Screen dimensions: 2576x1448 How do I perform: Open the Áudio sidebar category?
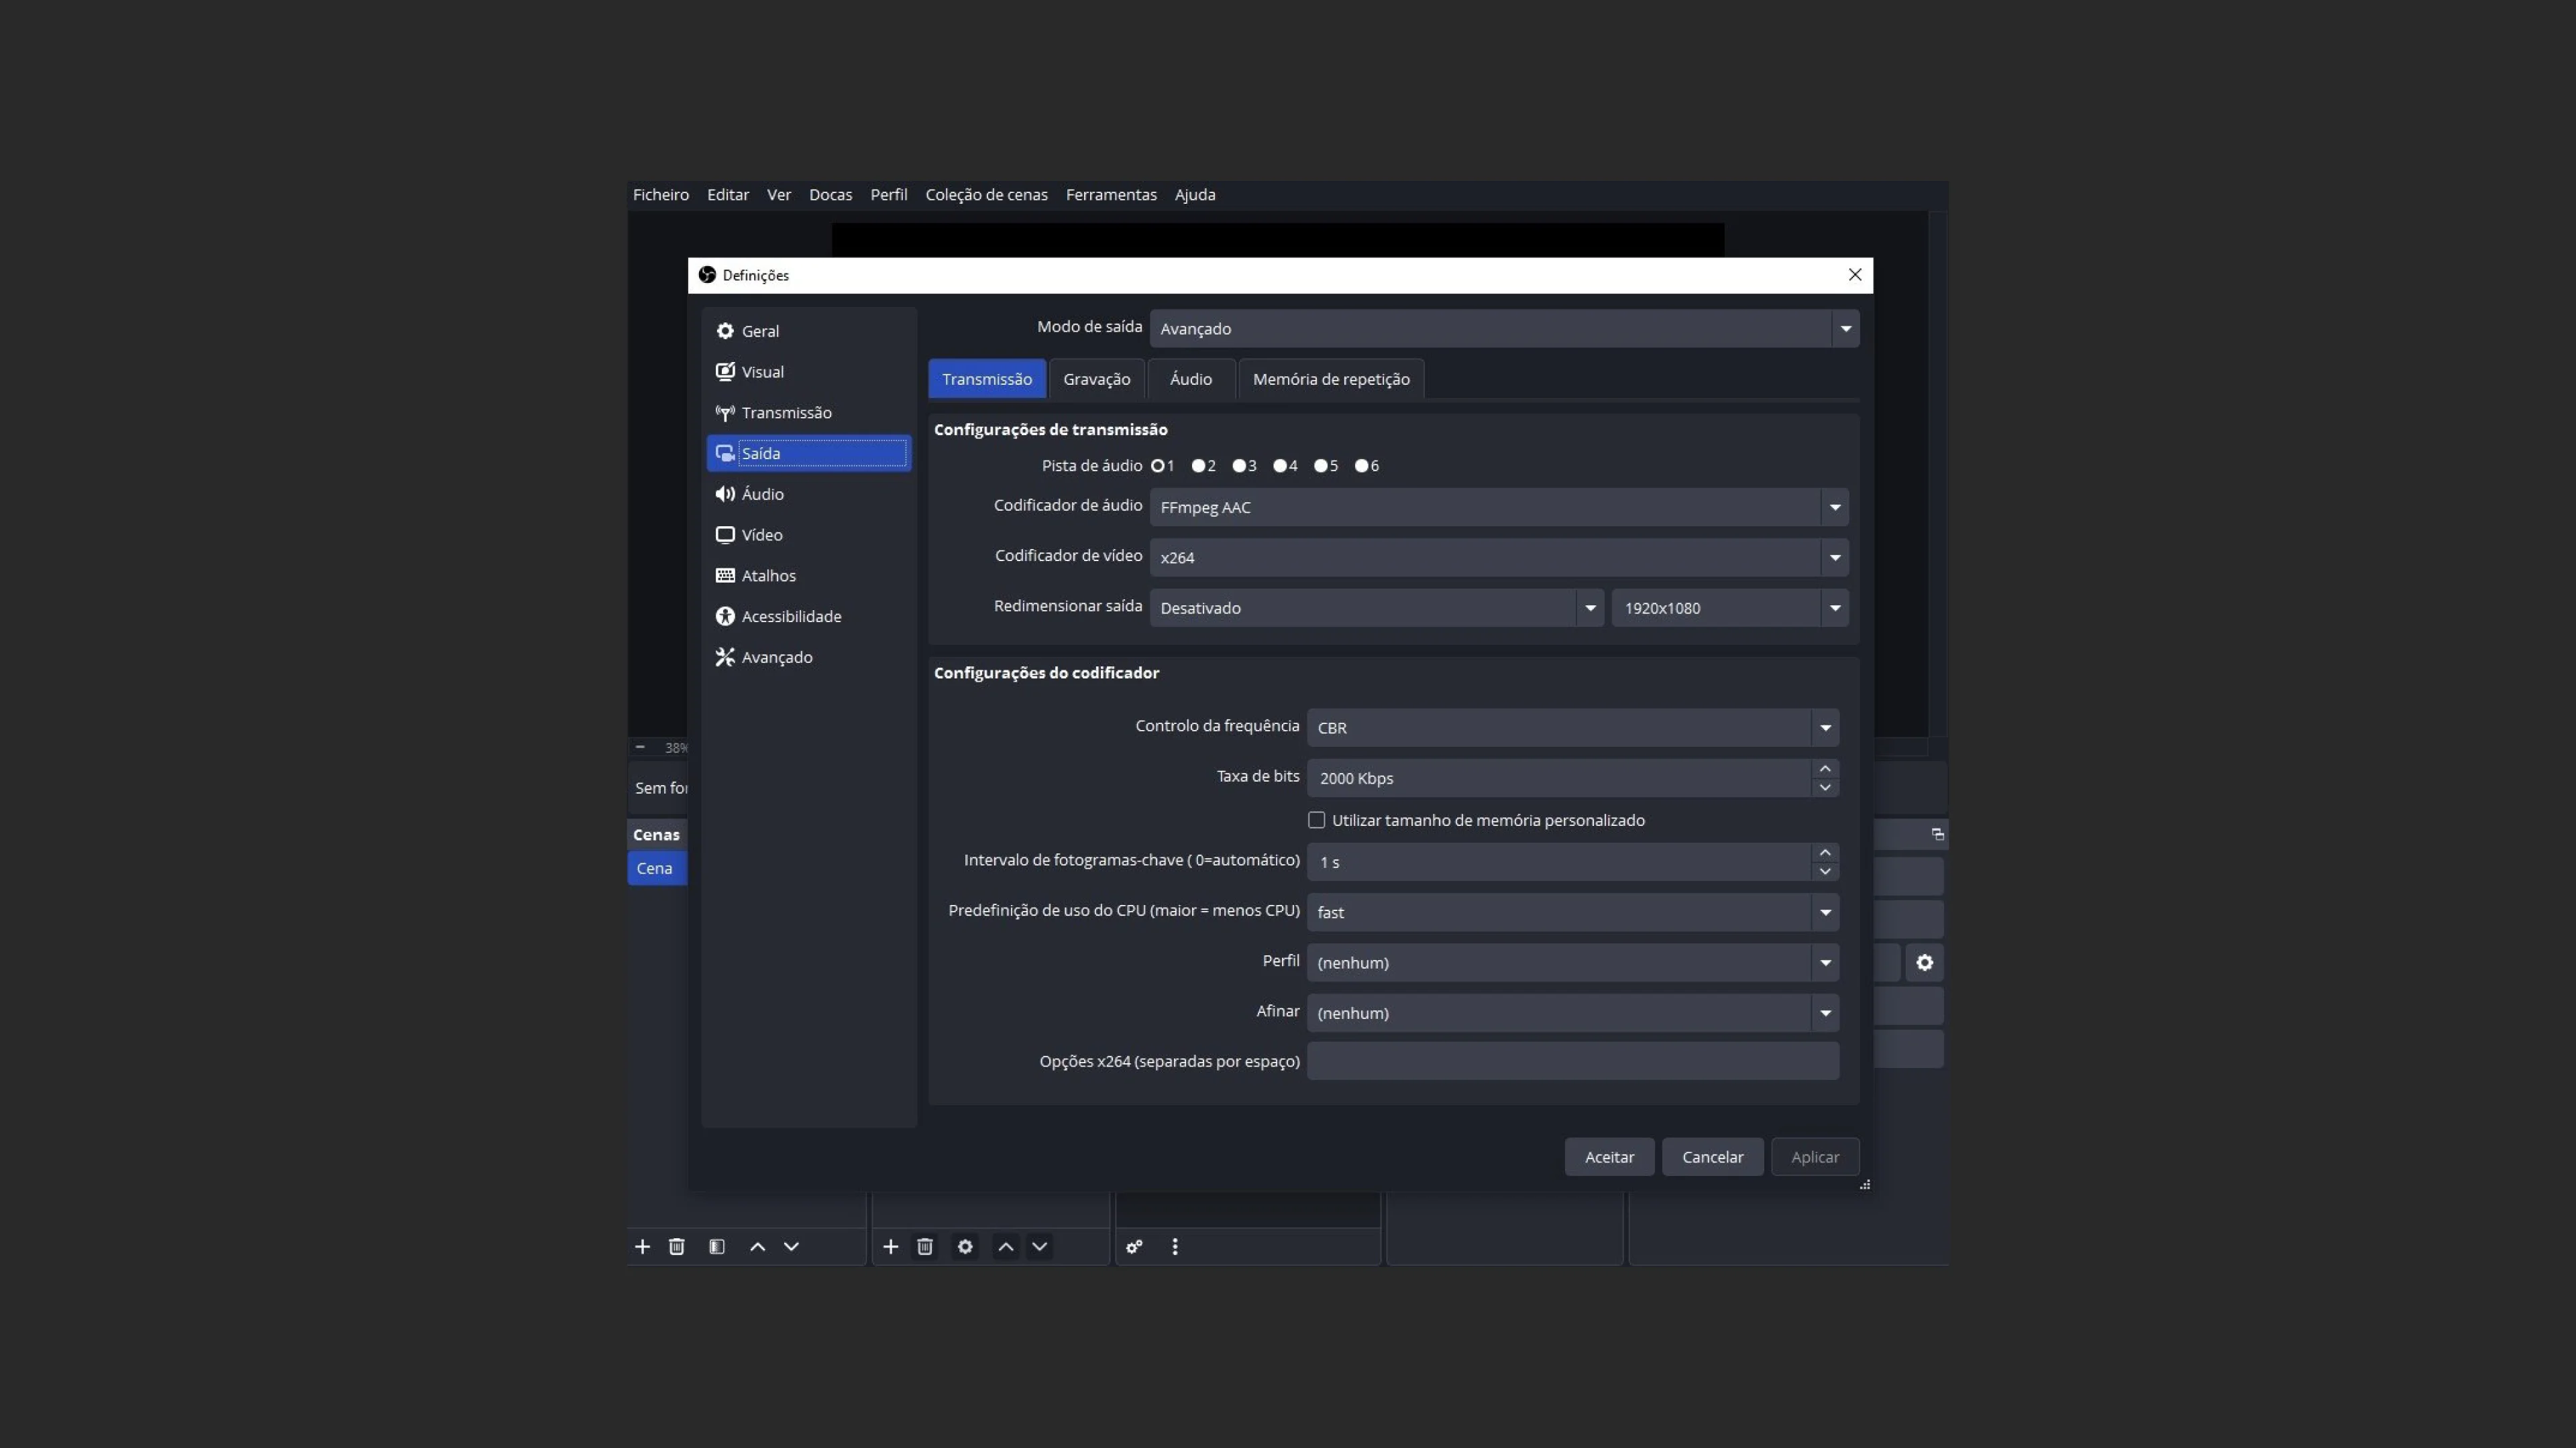coord(808,495)
